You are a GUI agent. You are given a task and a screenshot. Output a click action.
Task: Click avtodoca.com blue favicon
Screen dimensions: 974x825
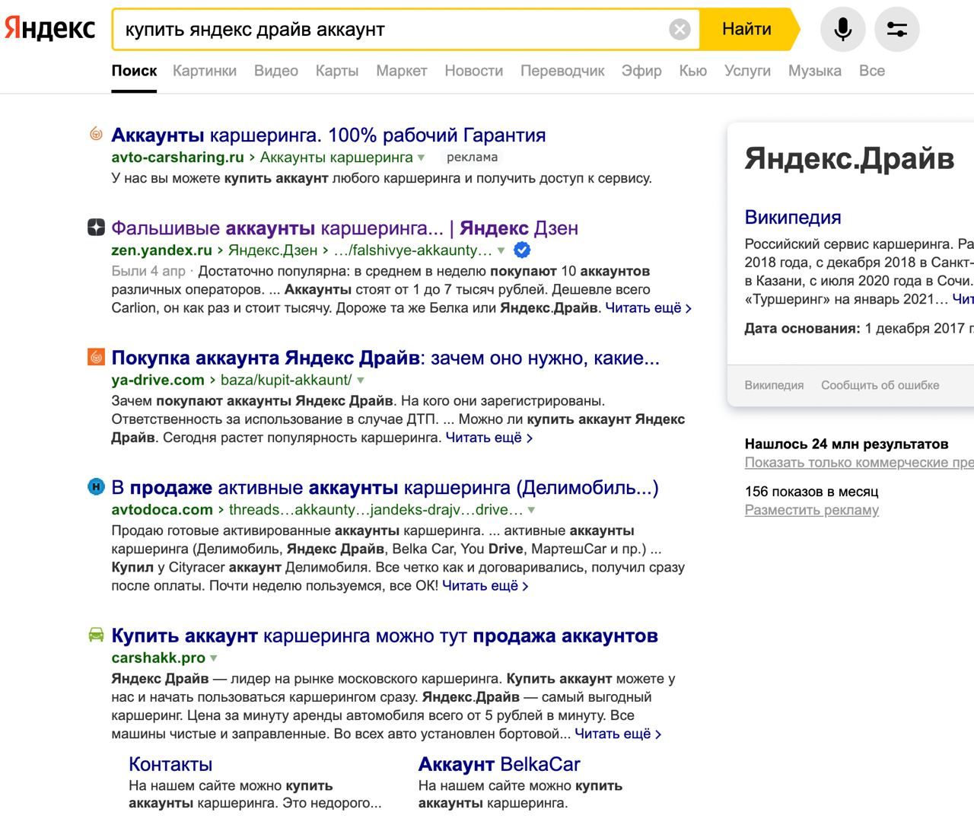tap(96, 487)
